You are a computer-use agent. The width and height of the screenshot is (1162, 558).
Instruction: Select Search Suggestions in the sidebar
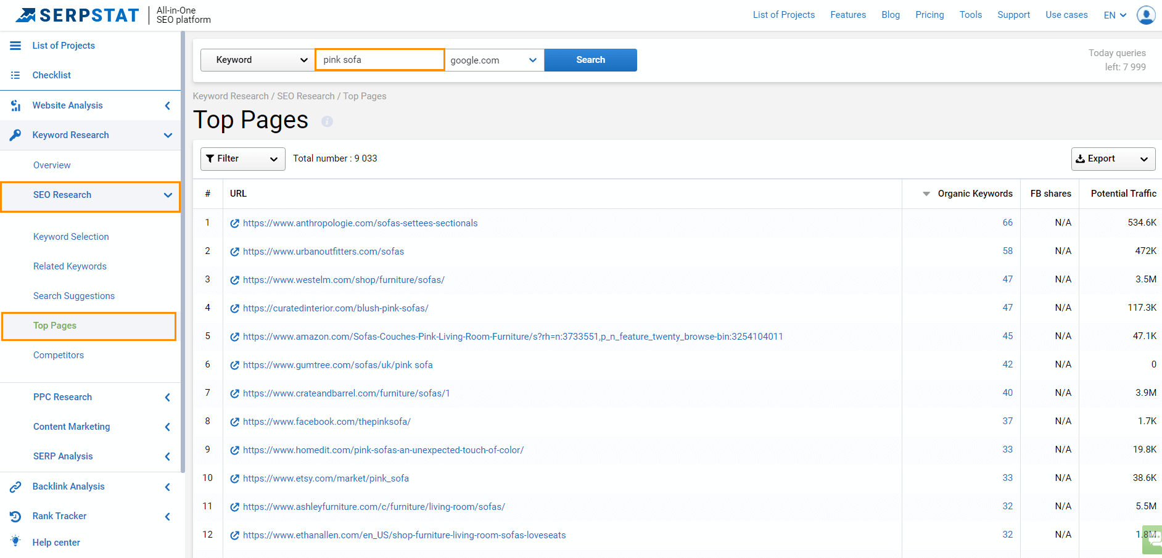74,296
